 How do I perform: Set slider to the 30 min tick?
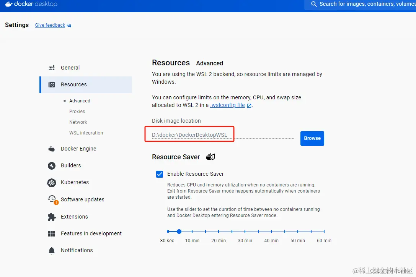click(x=245, y=232)
